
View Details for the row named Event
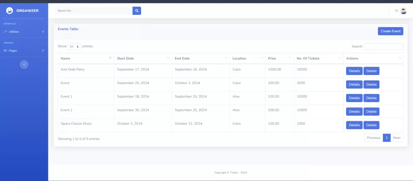pos(354,85)
